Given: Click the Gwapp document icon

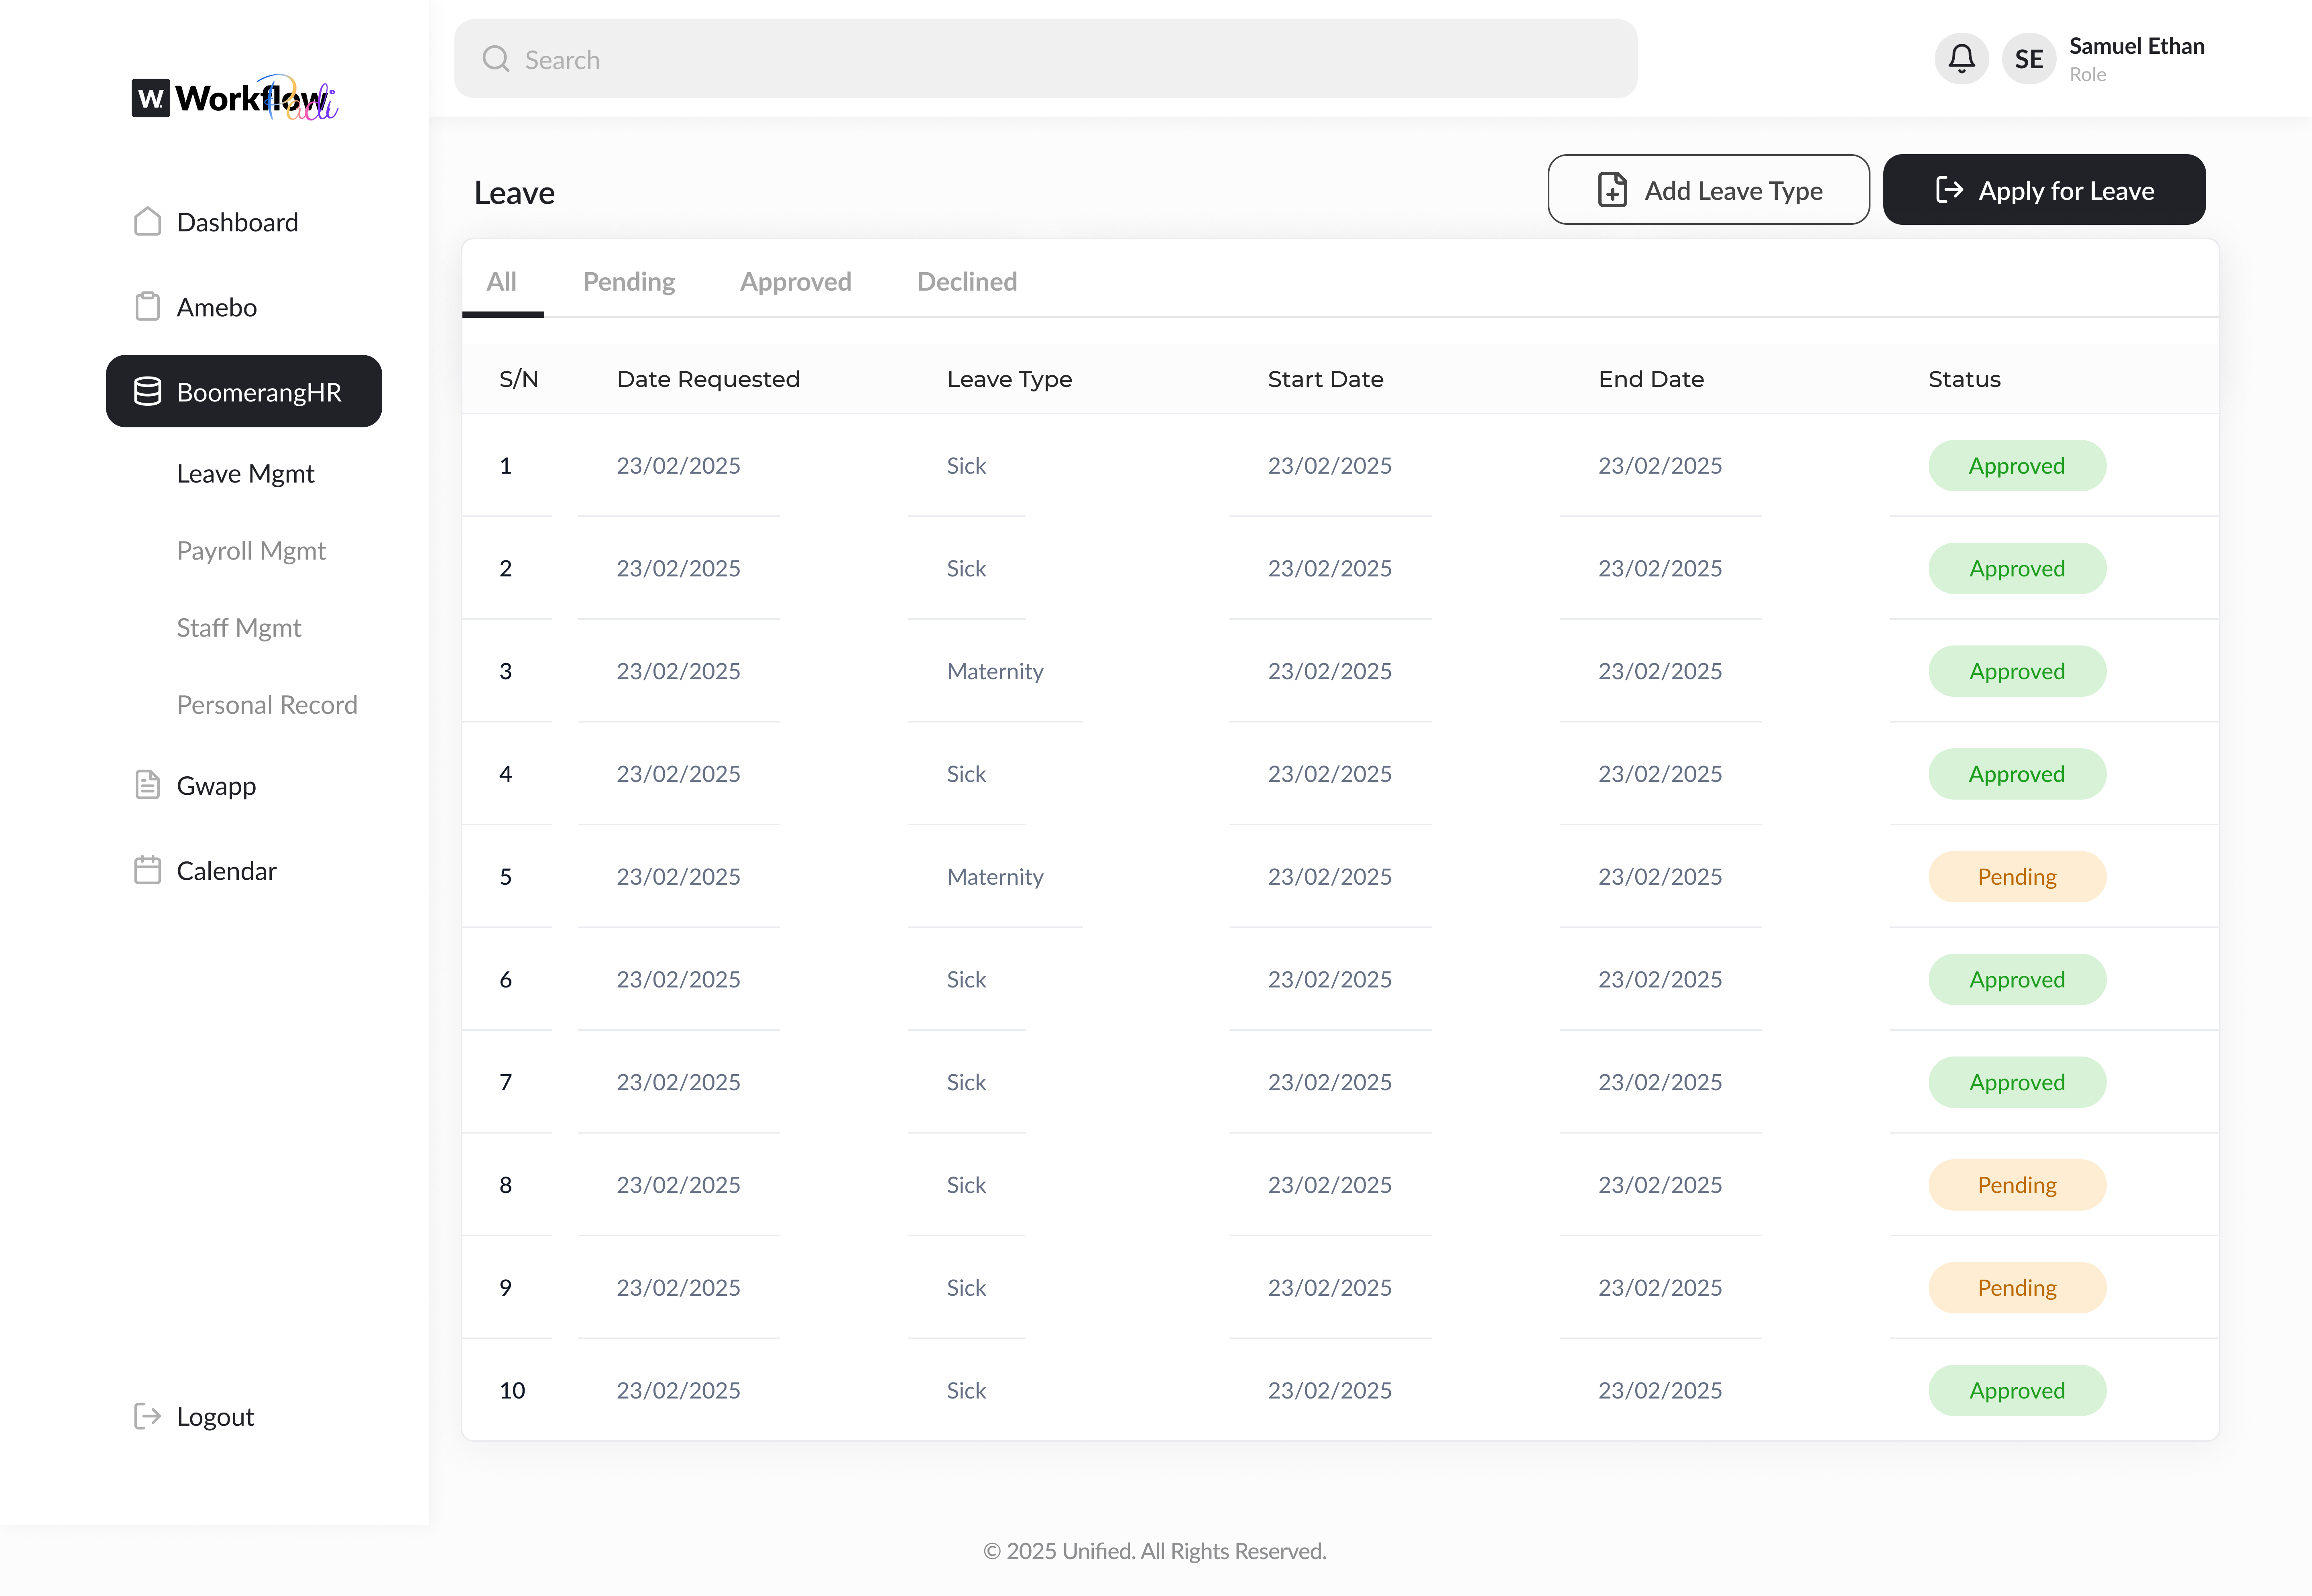Looking at the screenshot, I should coord(148,785).
